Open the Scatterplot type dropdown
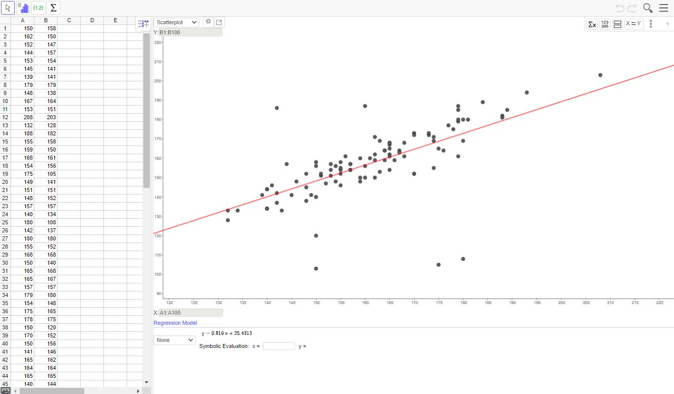Image resolution: width=674 pixels, height=394 pixels. tap(176, 22)
